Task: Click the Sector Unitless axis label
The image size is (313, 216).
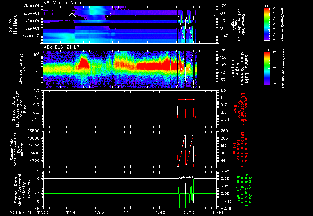Action: [x=13, y=24]
